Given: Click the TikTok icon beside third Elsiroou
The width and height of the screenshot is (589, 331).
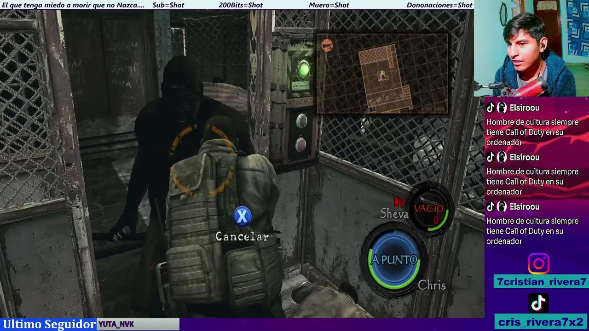Looking at the screenshot, I should click(x=491, y=206).
